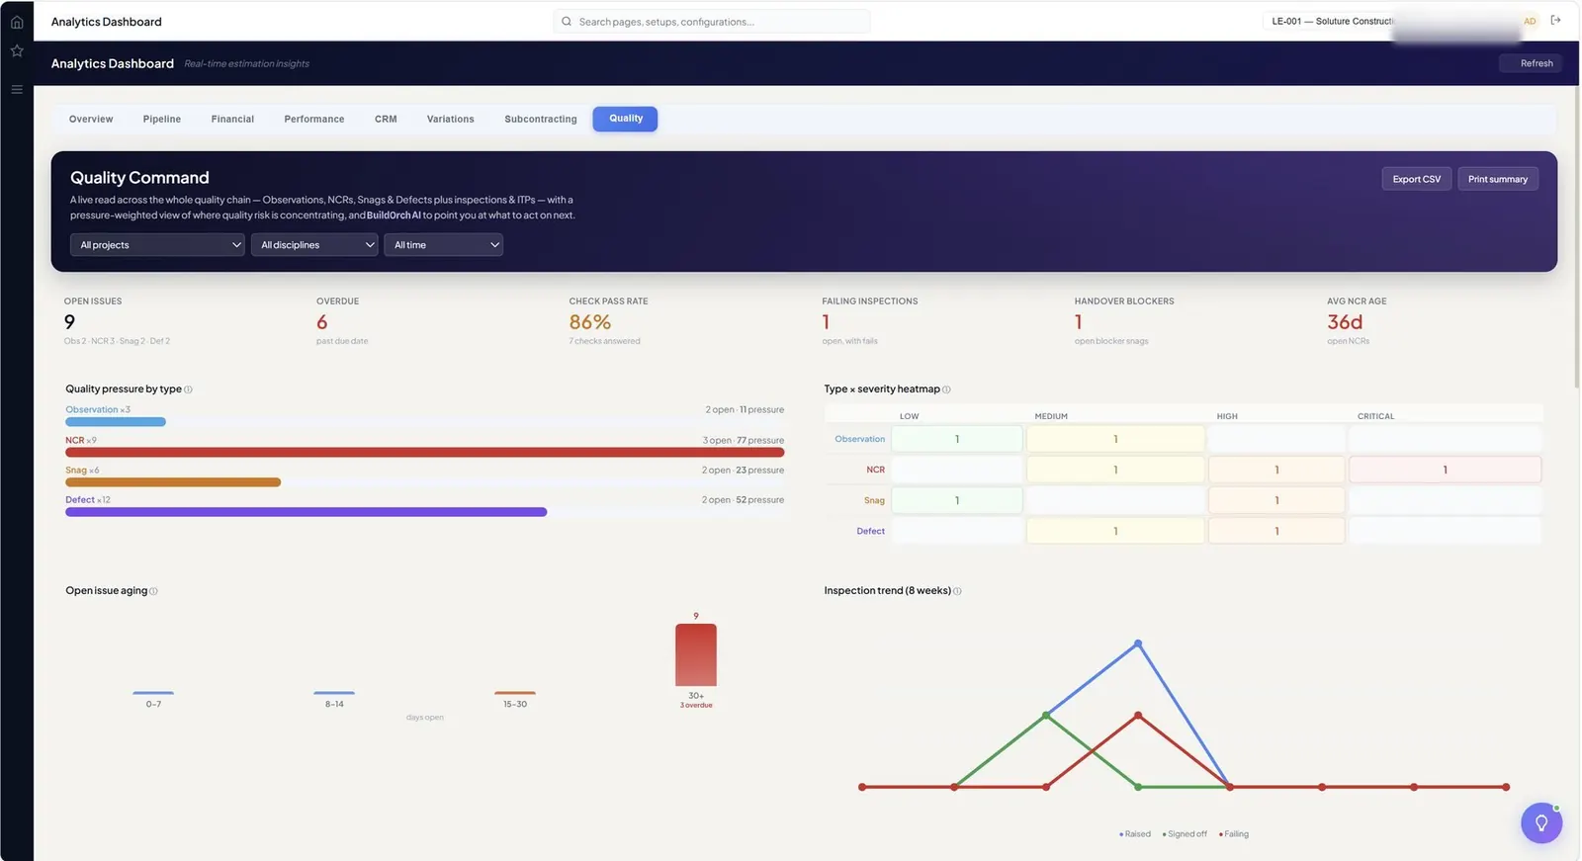Image resolution: width=1582 pixels, height=861 pixels.
Task: Click the Observation Low heatmap cell
Action: click(x=957, y=439)
